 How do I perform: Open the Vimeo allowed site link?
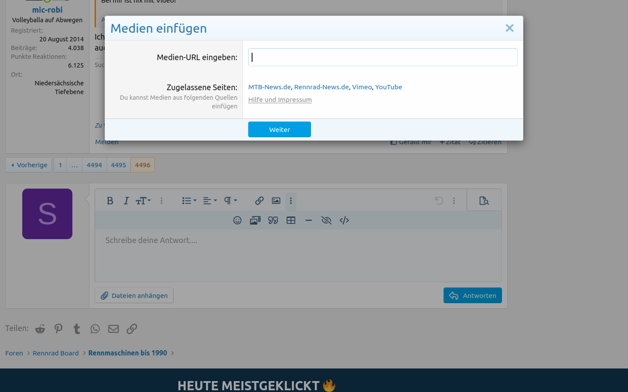tap(362, 87)
